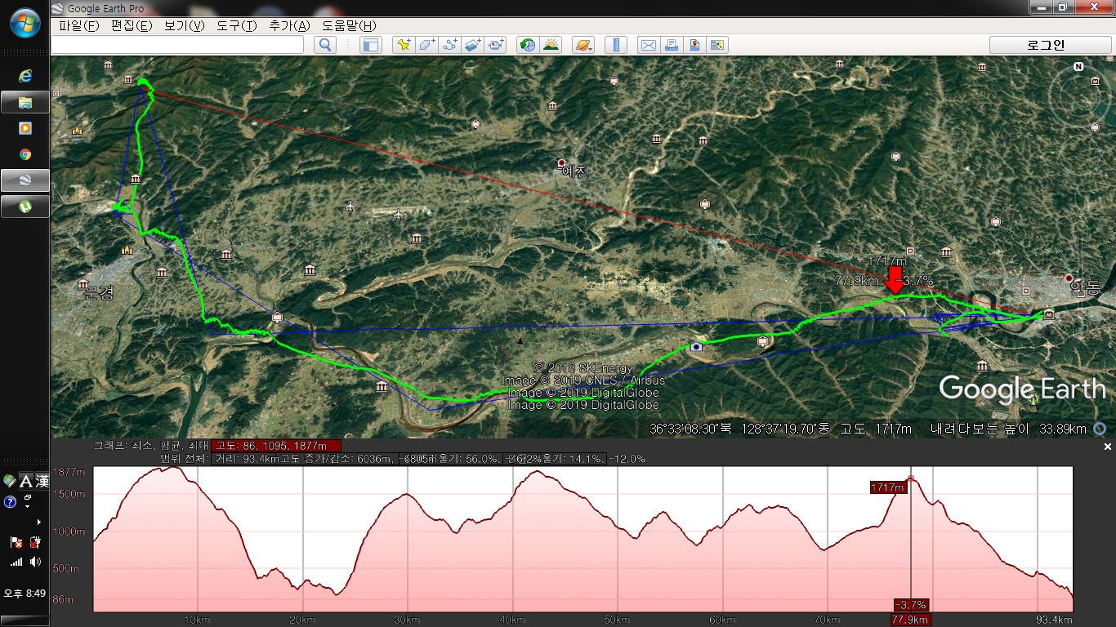1116x627 pixels.
Task: Open Chrome from the taskbar
Action: point(25,154)
